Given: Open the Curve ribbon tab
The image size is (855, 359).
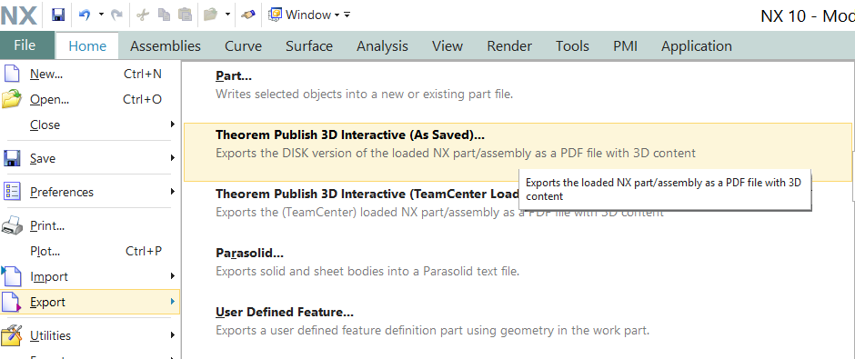Looking at the screenshot, I should (243, 46).
